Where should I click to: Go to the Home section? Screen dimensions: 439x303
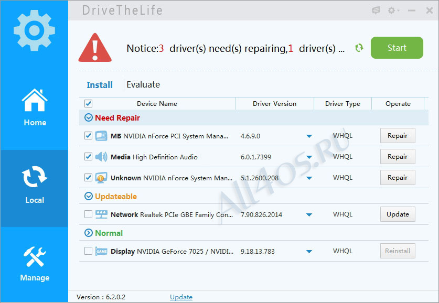[x=35, y=107]
